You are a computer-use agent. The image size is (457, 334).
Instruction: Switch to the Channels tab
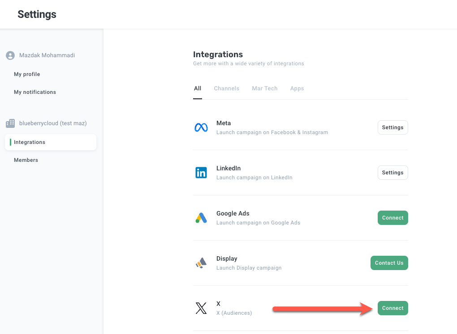(x=226, y=89)
